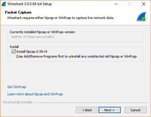The image size is (151, 117).
Task: Click the greyed-out maximize window button
Action: (x=130, y=4)
